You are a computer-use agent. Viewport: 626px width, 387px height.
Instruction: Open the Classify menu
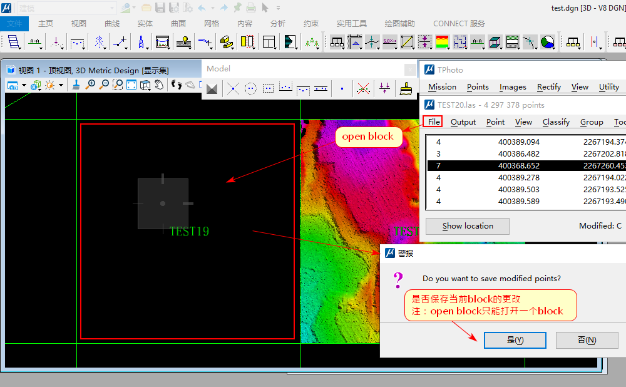(556, 121)
